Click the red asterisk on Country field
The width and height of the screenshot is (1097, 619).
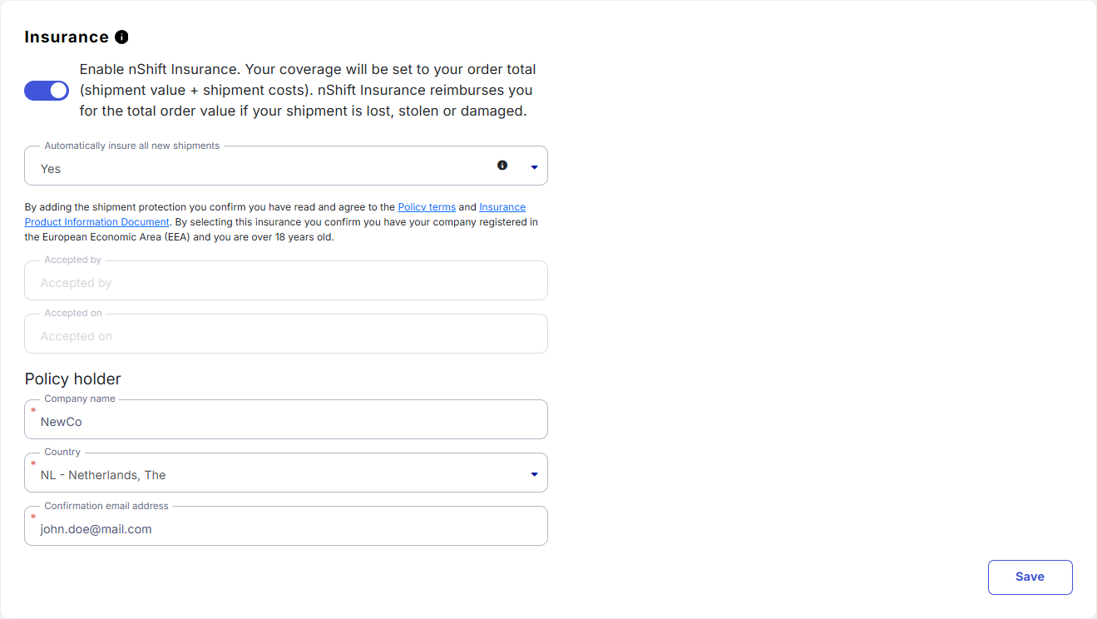click(33, 464)
